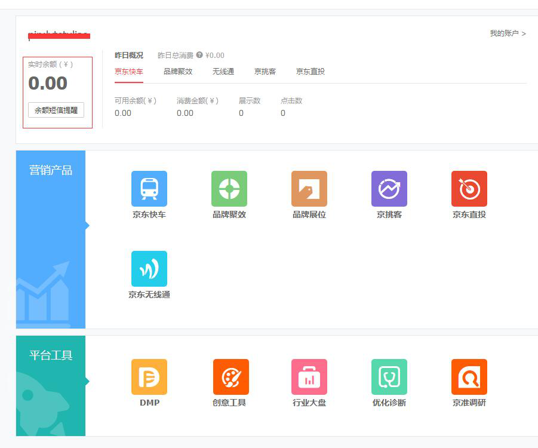View the 京东直投 overview tab
Screen dimensions: 538x448
coord(310,72)
